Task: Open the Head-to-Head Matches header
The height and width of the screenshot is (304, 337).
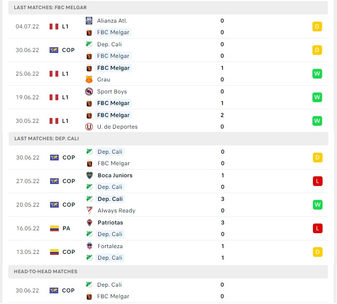Action: [x=168, y=272]
